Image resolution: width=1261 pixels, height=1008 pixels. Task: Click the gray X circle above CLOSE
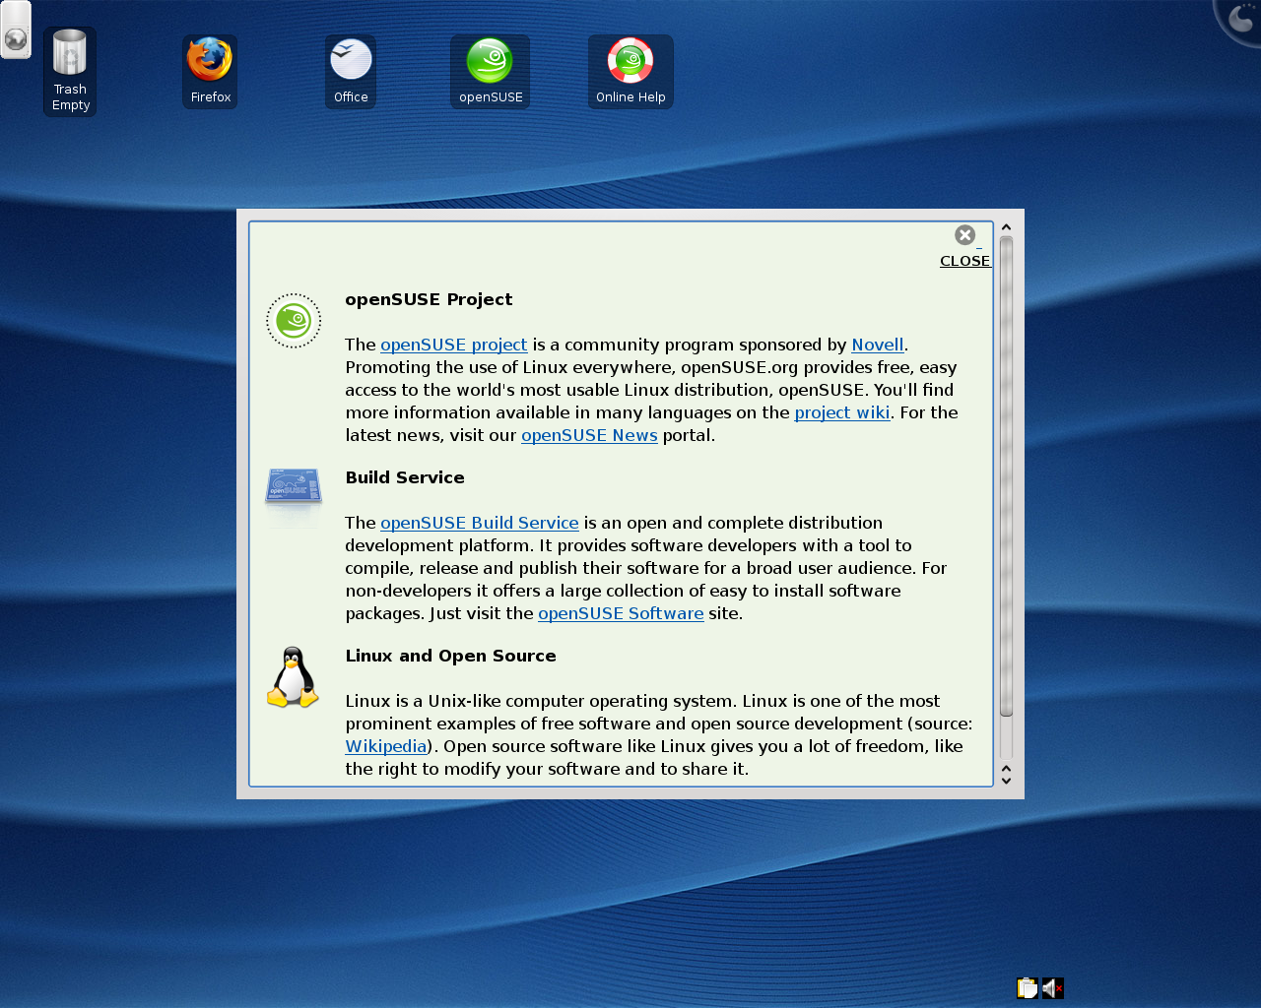pyautogui.click(x=965, y=235)
